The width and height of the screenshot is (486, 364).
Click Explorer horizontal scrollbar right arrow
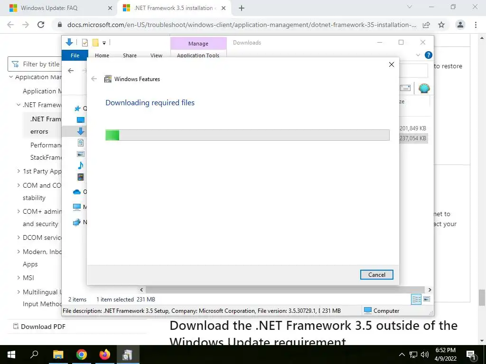(430, 290)
